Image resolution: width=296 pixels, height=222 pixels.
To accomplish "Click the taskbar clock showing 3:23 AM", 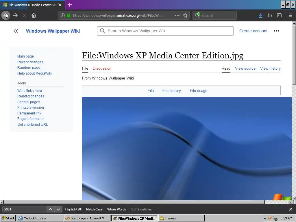I will coord(286,218).
